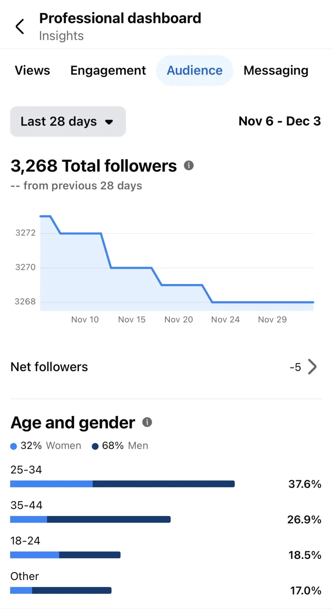
Task: Tap the Other age group bar
Action: click(x=61, y=590)
